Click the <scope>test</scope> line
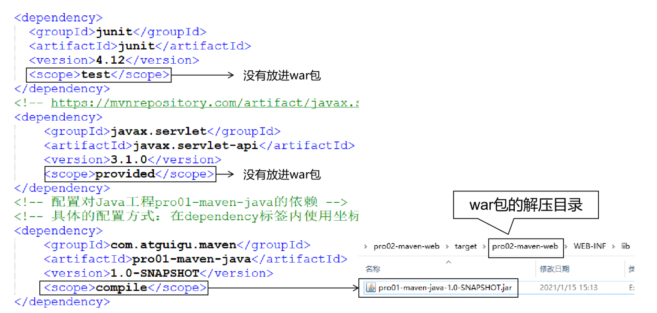Image resolution: width=657 pixels, height=313 pixels. (99, 75)
